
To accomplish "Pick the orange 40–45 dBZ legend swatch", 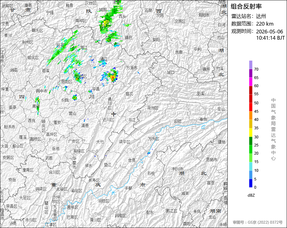I will tap(251, 116).
